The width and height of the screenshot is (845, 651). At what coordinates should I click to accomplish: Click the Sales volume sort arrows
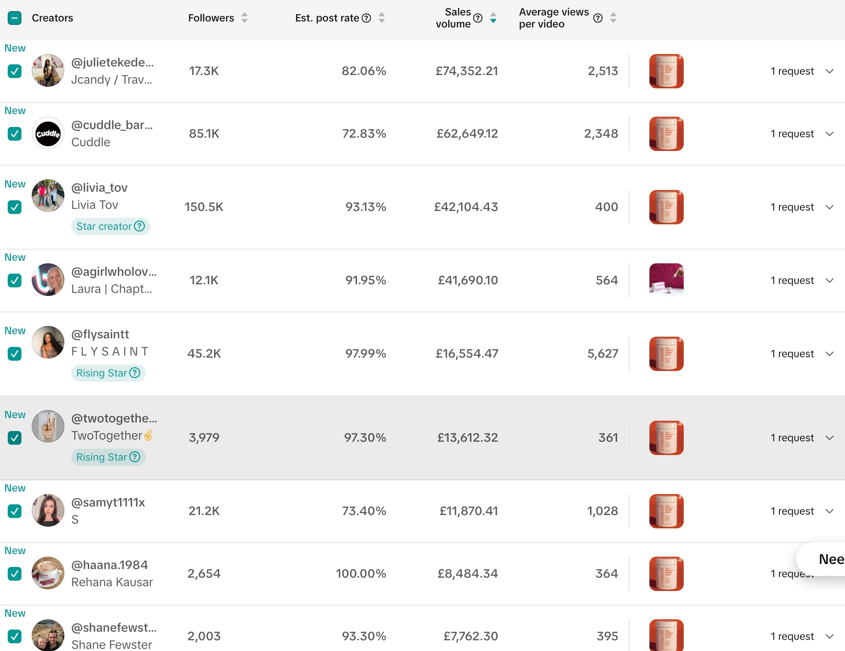(493, 18)
